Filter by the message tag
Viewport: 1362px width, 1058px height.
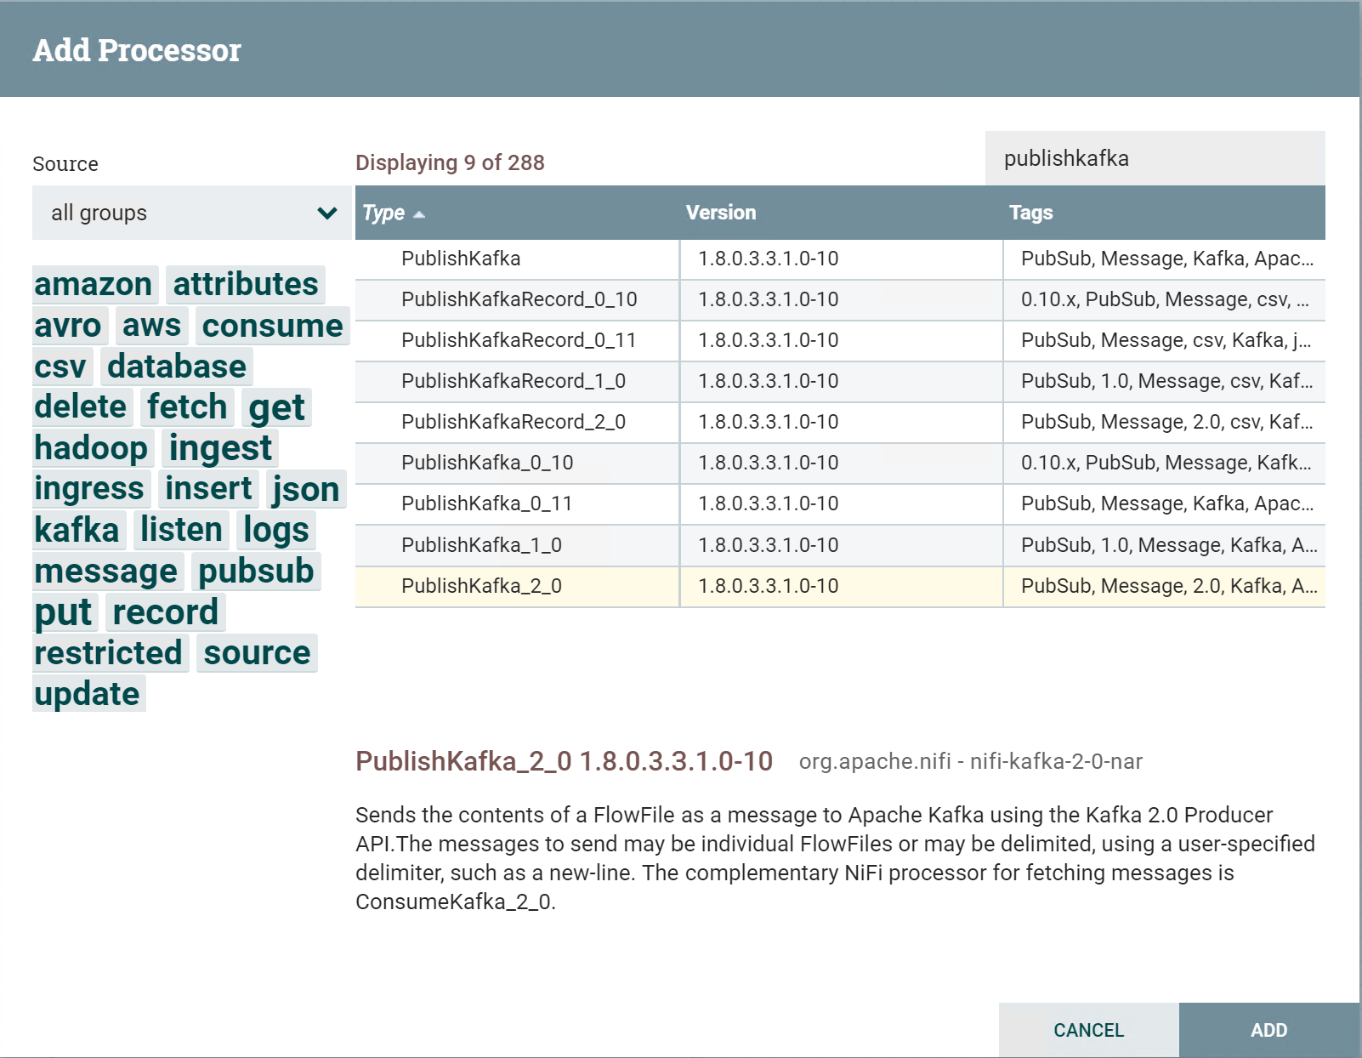106,571
